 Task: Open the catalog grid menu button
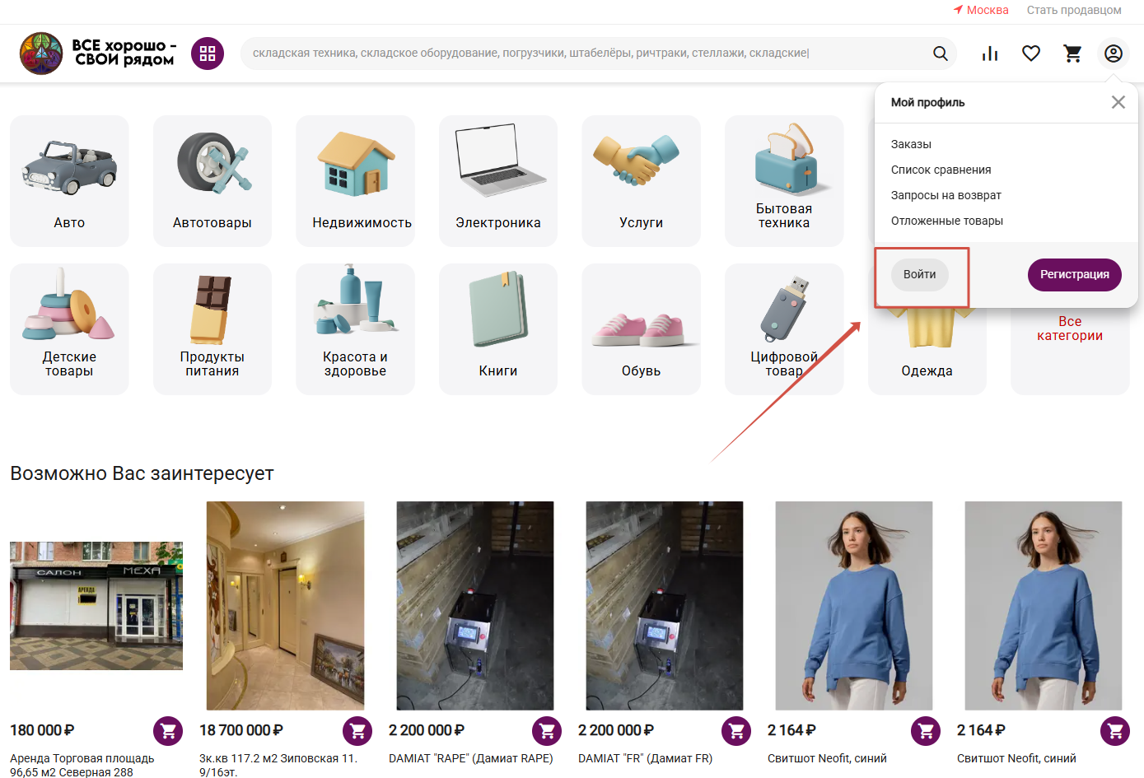coord(208,54)
